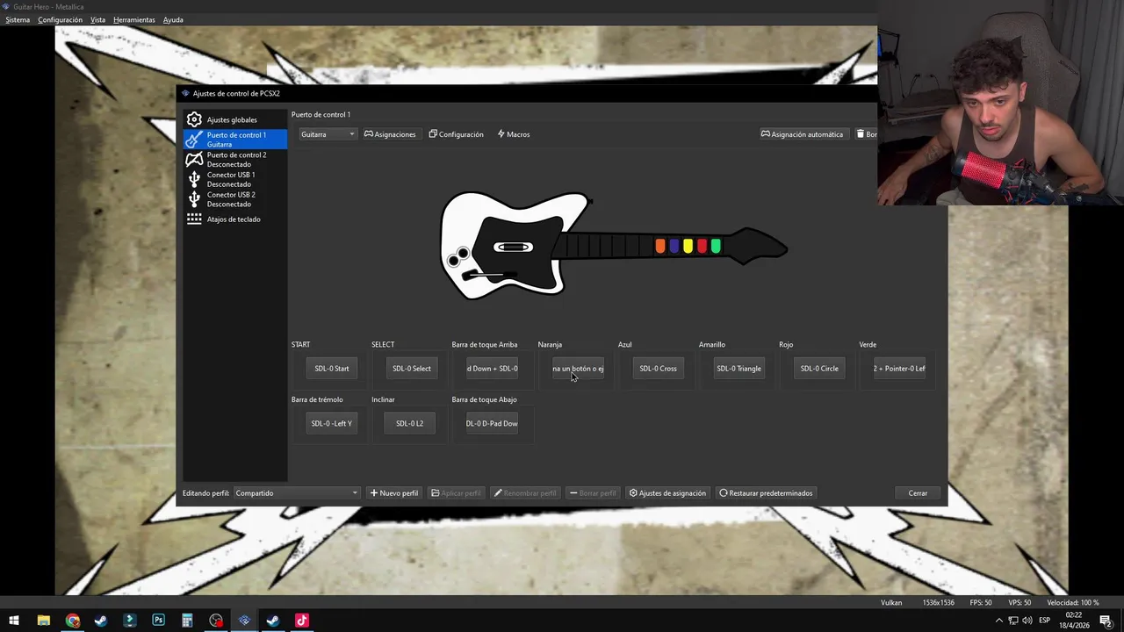Click Velocidad: 100 % status entry
Viewport: 1124px width, 632px height.
point(1072,603)
